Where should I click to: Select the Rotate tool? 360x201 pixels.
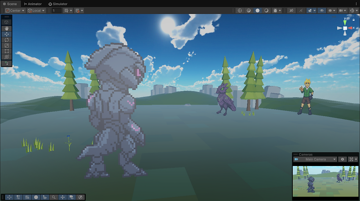(7, 40)
